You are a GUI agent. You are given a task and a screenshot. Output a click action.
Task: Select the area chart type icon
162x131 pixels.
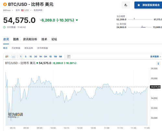click(14, 57)
